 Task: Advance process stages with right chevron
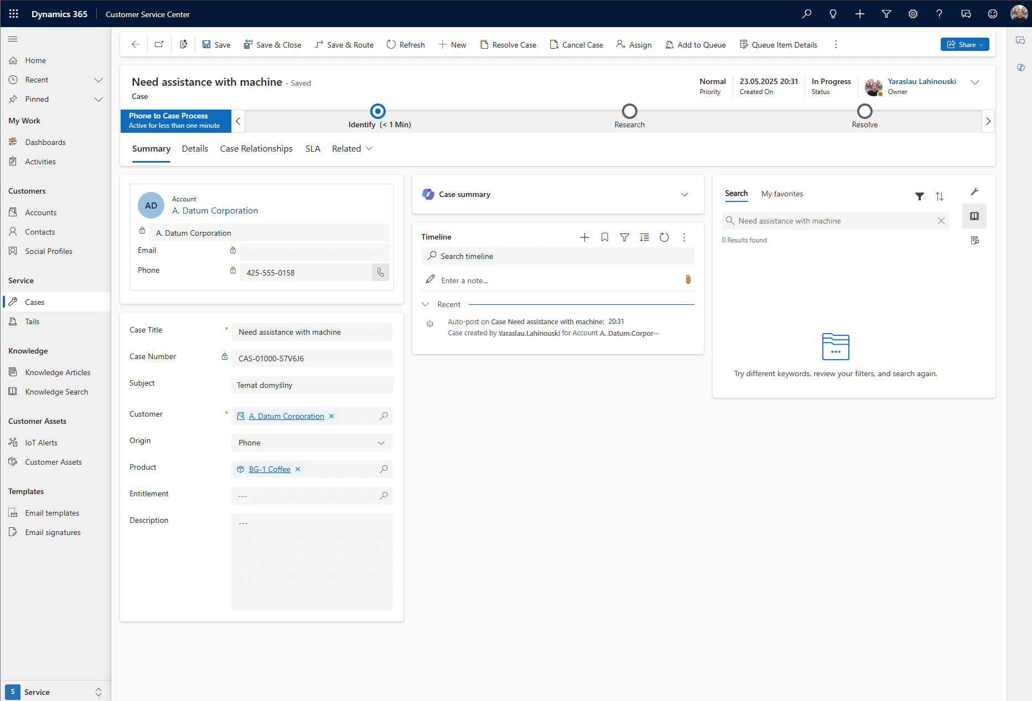[x=988, y=121]
